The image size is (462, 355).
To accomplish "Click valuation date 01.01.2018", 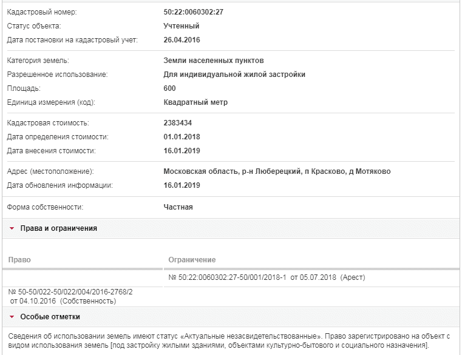I will pyautogui.click(x=182, y=137).
